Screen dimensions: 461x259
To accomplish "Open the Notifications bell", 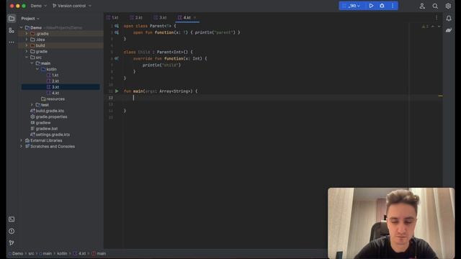I will coord(449,19).
